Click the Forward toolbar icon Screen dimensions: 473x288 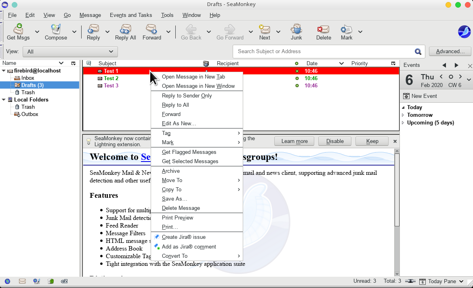pos(151,29)
